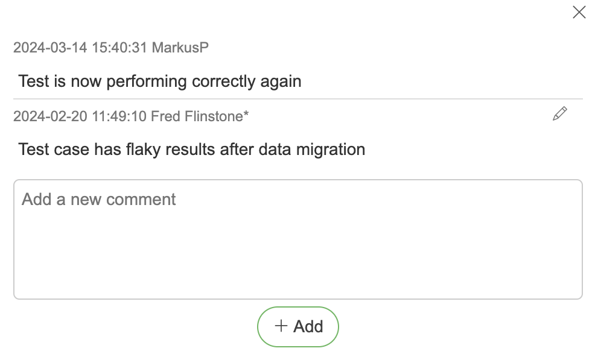Edit Fred Flinstone's comment with the pencil icon
This screenshot has height=357, width=595.
[x=559, y=113]
